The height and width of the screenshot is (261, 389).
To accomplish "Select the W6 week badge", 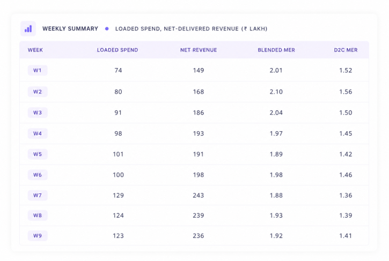I will [x=38, y=175].
